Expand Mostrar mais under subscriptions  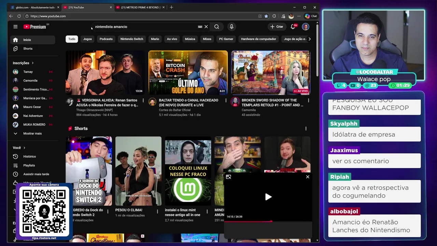pos(33,134)
